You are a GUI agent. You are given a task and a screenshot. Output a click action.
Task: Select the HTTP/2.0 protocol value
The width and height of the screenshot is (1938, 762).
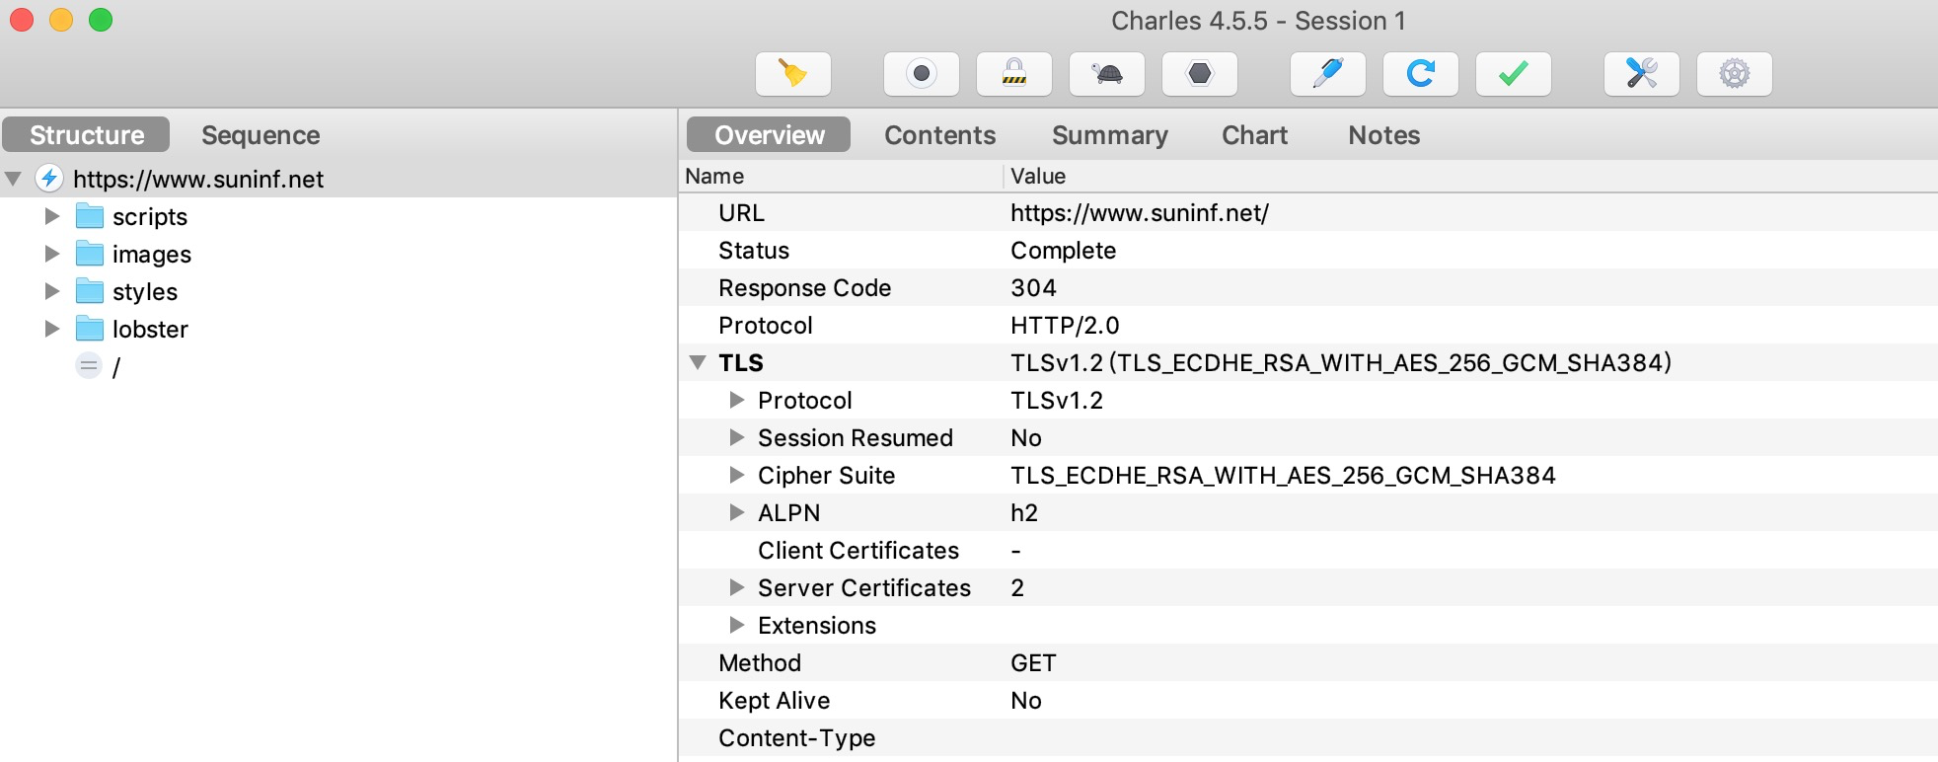coord(1065,326)
